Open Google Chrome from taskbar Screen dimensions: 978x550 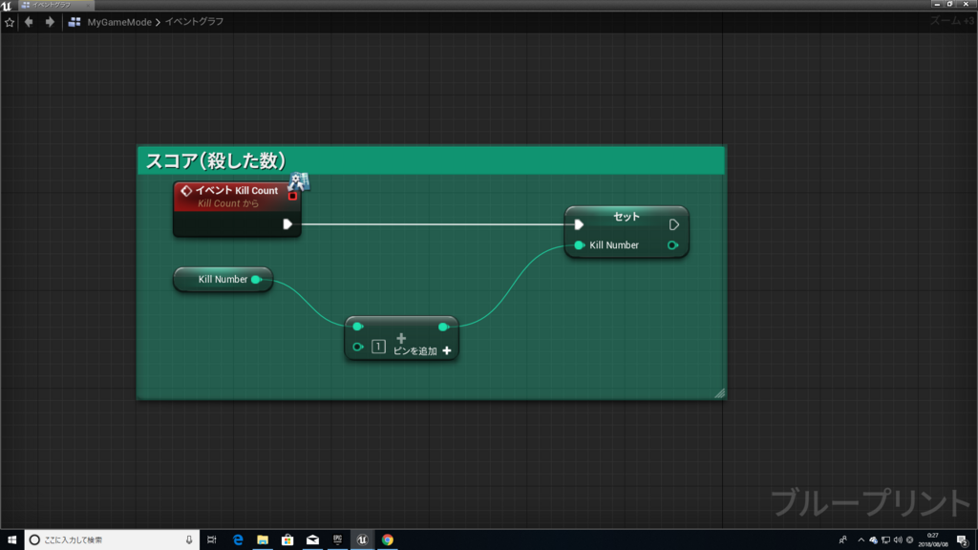(x=388, y=540)
